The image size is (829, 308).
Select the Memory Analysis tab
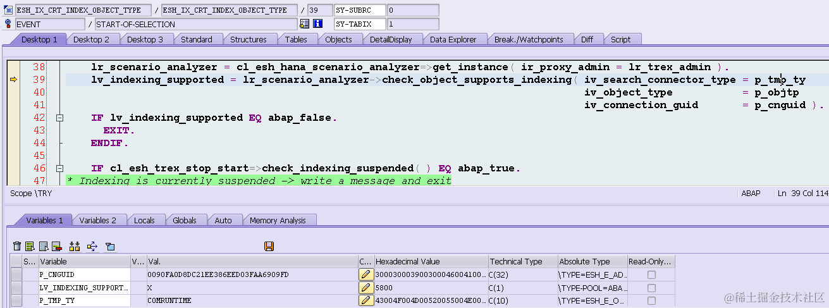click(x=278, y=220)
